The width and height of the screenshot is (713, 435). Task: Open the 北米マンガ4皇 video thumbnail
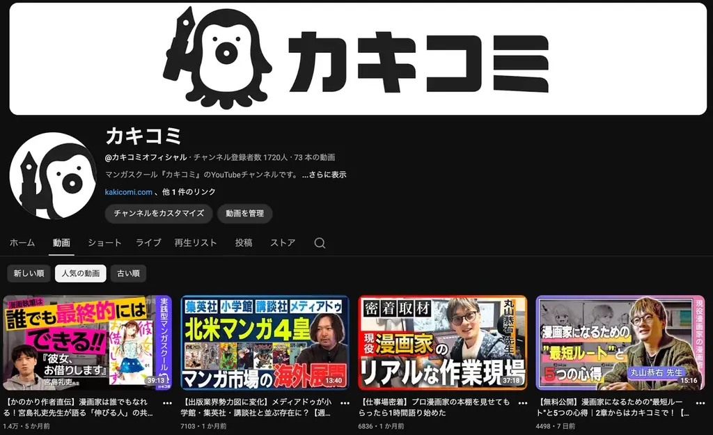click(265, 342)
